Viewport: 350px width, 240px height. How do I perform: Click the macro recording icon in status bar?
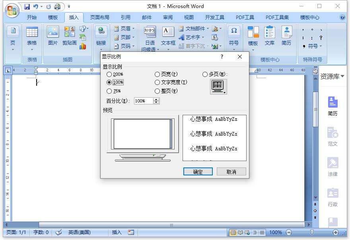pos(131,232)
